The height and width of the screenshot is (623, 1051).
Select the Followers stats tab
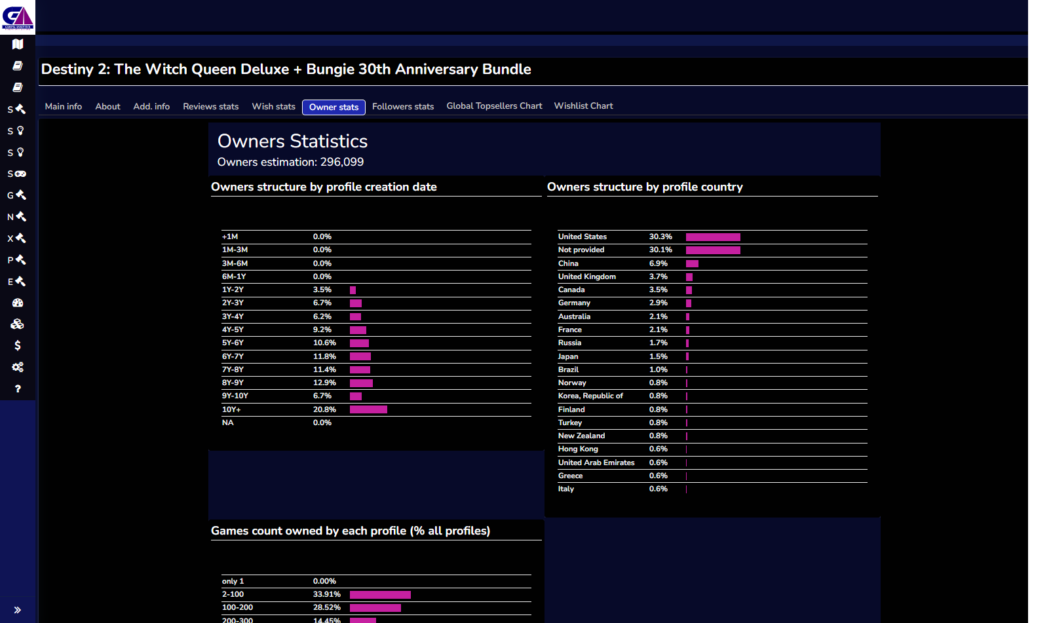(x=403, y=107)
